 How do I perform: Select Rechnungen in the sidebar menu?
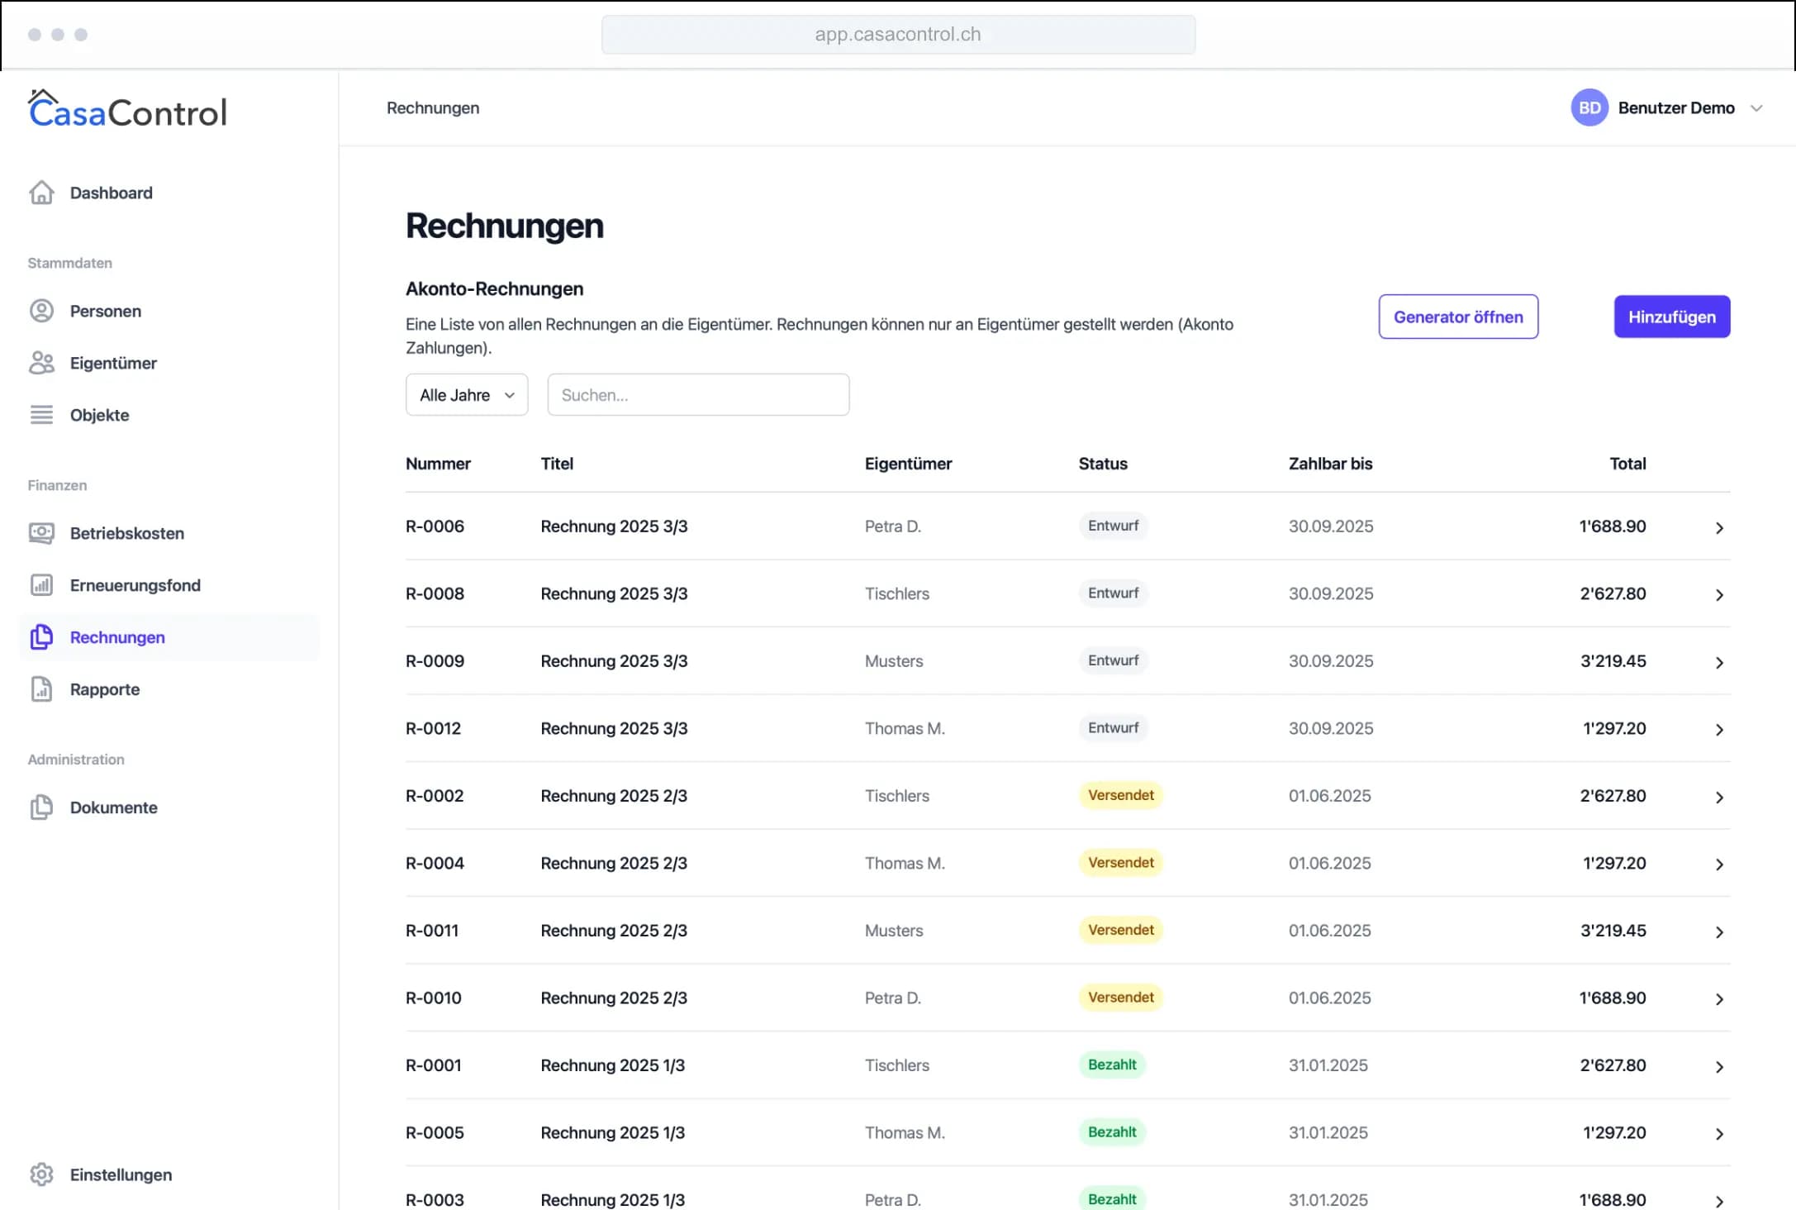(117, 637)
